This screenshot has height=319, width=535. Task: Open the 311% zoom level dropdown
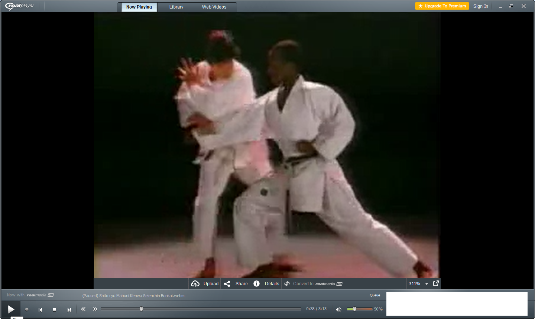click(418, 283)
